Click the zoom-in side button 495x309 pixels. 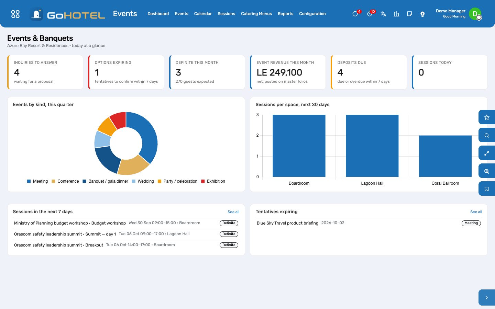(487, 171)
